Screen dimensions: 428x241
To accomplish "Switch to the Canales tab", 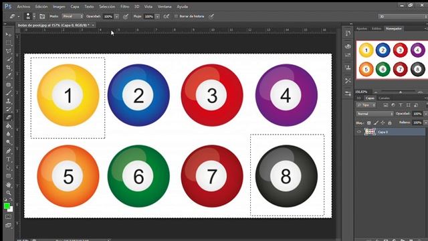I will tap(384, 98).
